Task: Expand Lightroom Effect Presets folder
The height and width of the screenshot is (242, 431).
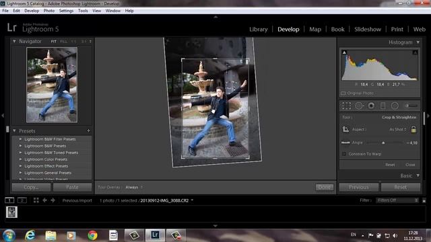Action: pos(20,166)
